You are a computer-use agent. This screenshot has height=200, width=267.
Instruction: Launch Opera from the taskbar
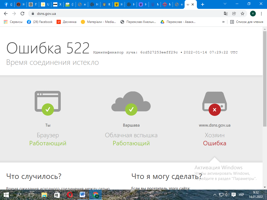coord(70,195)
